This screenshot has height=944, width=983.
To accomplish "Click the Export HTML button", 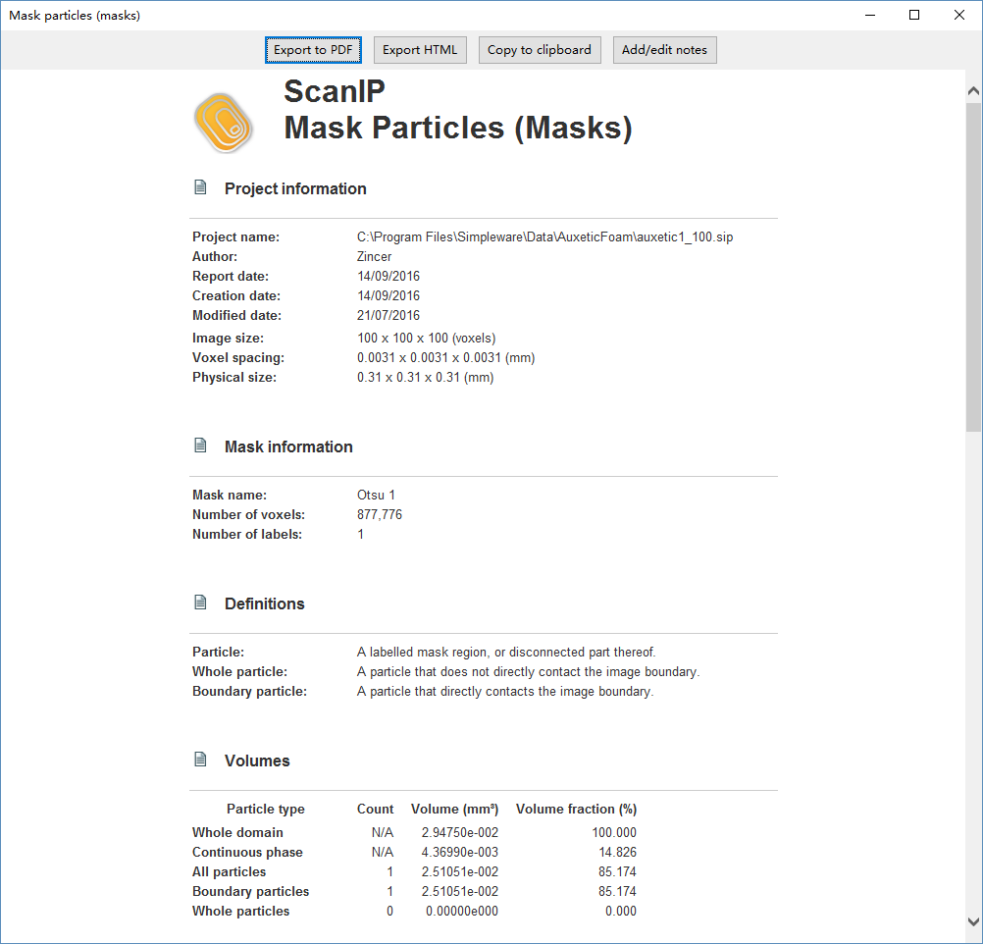I will click(420, 50).
